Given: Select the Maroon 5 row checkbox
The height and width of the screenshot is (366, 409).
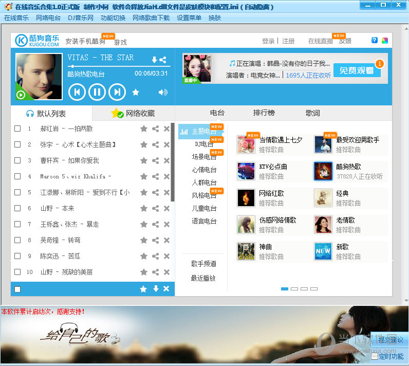Looking at the screenshot, I should click(17, 176).
